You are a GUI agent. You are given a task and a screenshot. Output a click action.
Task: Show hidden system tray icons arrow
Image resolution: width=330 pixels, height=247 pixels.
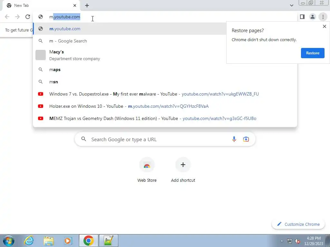(x=282, y=241)
